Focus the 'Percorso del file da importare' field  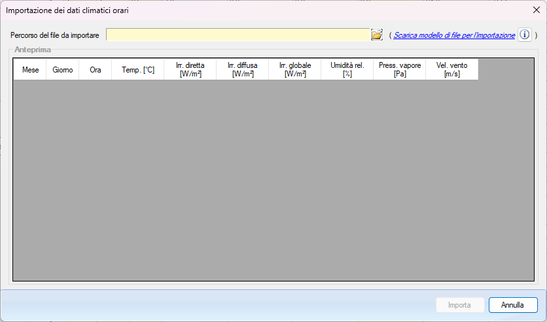tap(238, 35)
